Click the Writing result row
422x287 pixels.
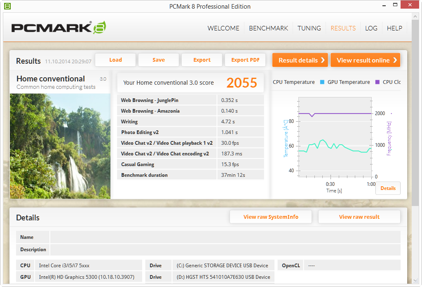coord(190,122)
